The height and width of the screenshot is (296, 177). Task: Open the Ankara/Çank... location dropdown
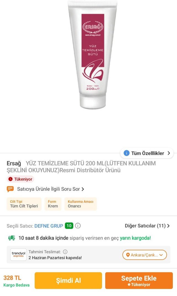145,255
